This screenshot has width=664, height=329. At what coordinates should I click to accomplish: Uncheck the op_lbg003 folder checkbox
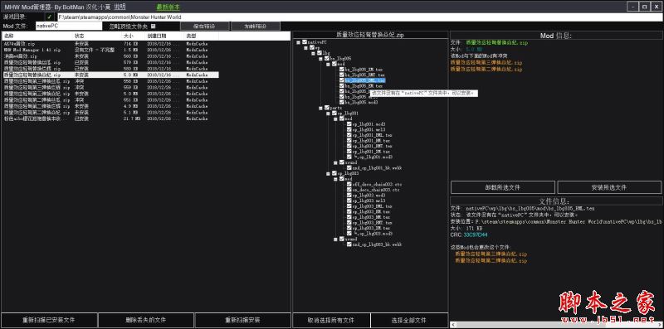tap(334, 173)
